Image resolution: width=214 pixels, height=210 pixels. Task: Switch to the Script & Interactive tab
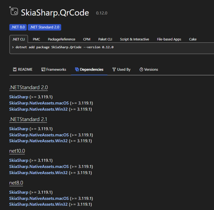134,39
